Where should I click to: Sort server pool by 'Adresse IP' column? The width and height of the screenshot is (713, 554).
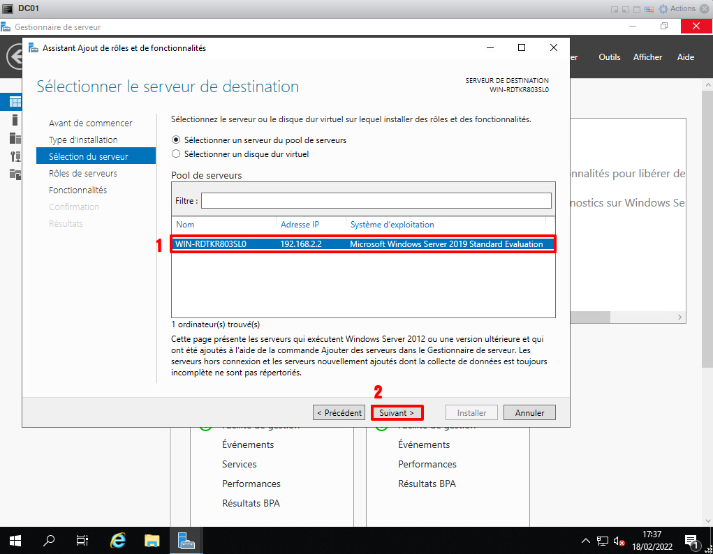(x=300, y=225)
